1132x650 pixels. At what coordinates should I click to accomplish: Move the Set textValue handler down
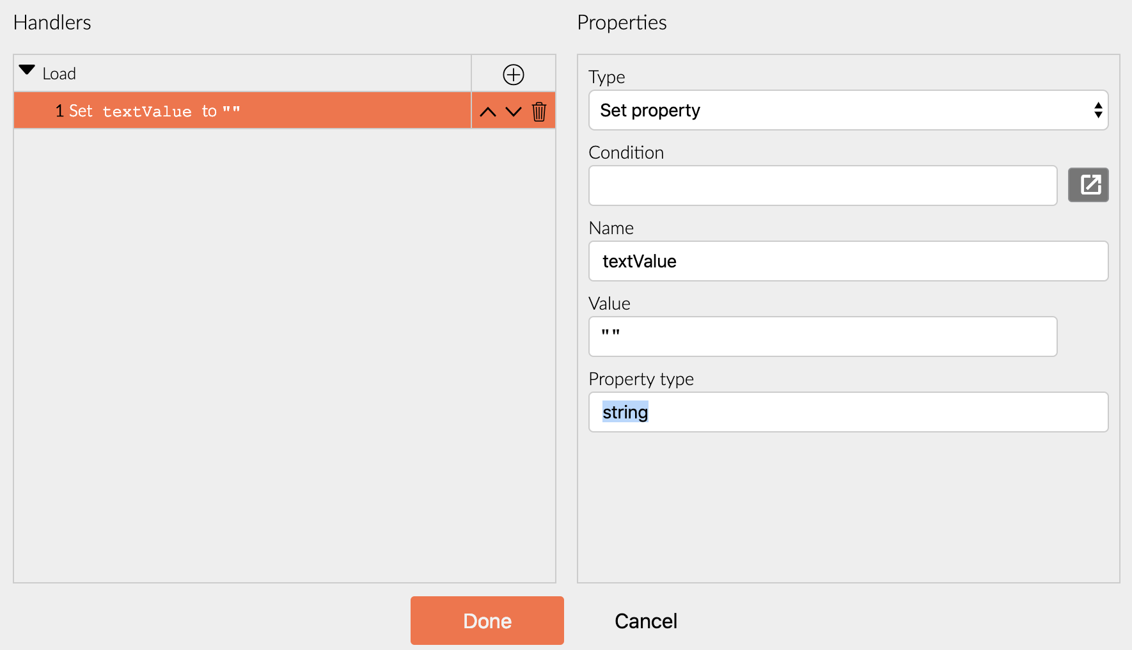[x=514, y=112]
